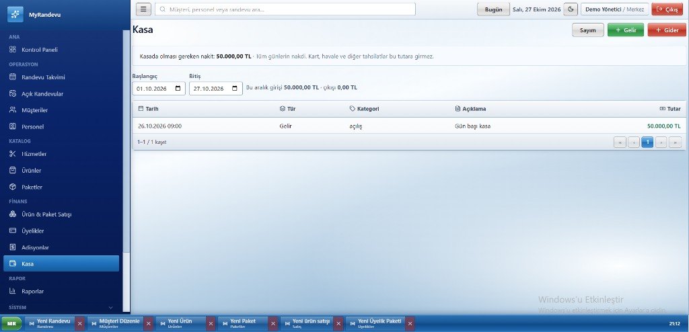Click the Raporlar chart icon
689x332 pixels.
(13, 291)
